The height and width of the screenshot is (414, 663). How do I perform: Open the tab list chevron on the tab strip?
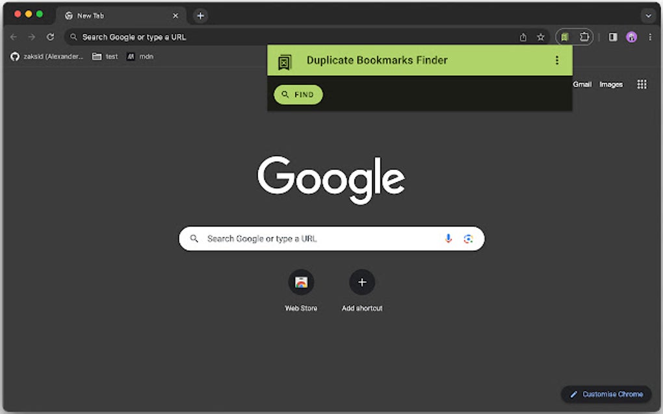649,15
